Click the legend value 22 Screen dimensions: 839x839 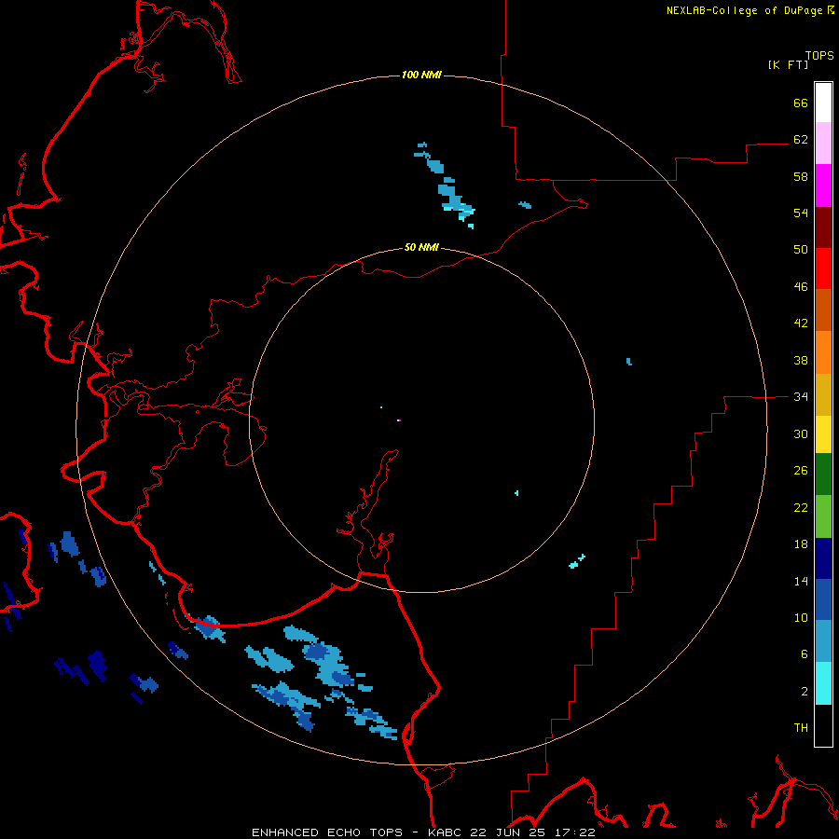(x=801, y=507)
